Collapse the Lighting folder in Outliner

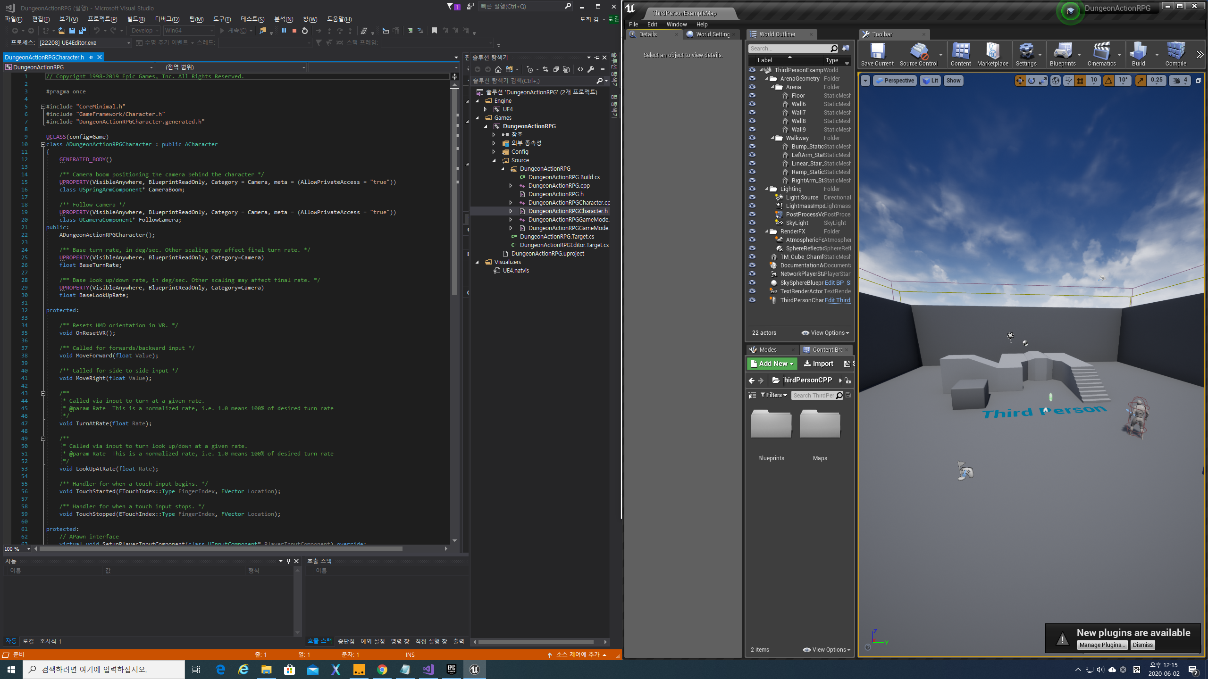point(767,189)
